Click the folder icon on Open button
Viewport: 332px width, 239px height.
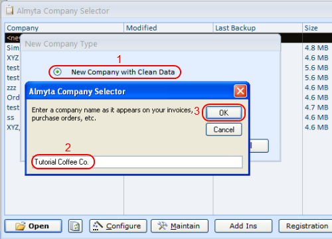pyautogui.click(x=21, y=226)
